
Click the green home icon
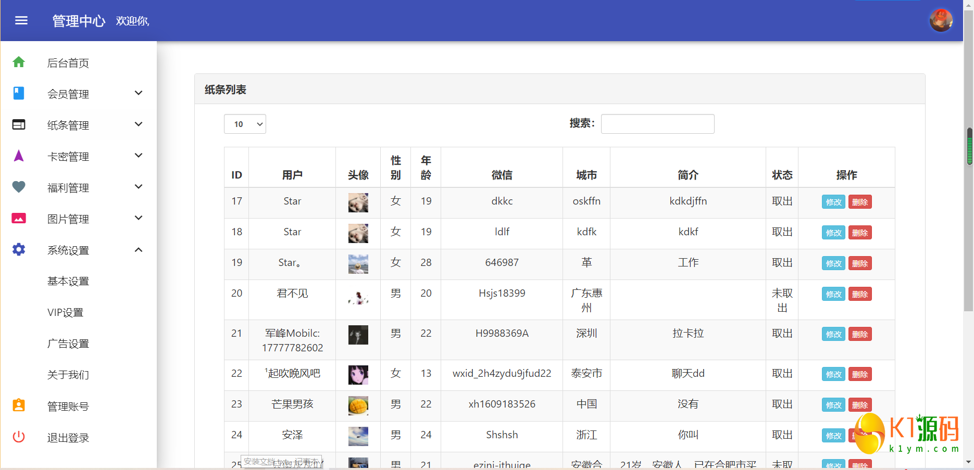(x=19, y=62)
